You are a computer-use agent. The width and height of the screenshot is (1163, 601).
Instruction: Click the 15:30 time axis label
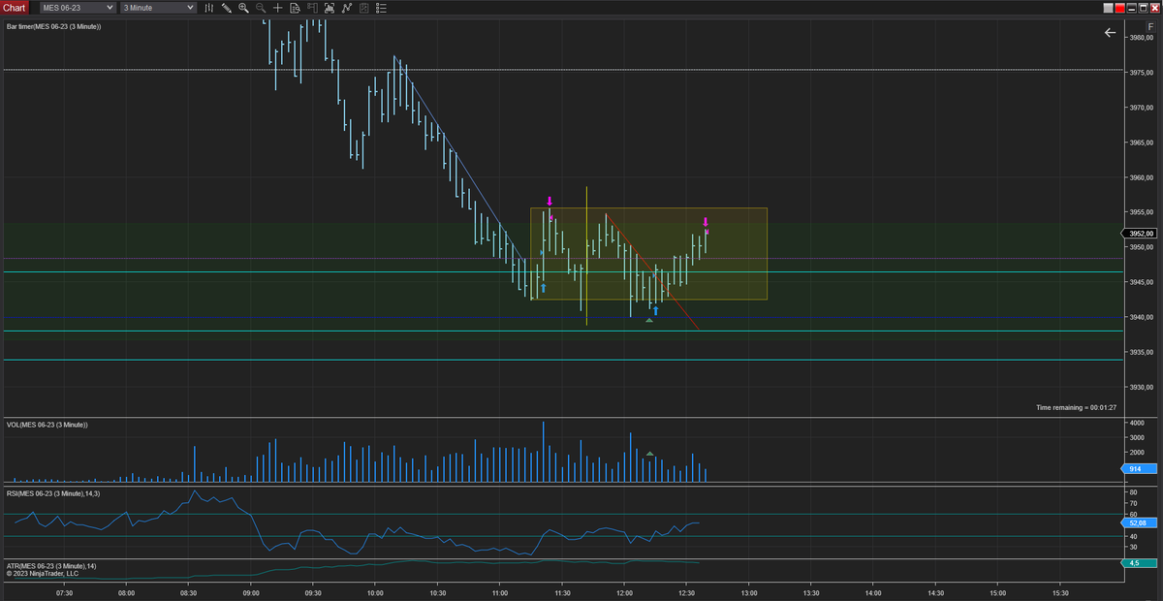(x=1060, y=593)
